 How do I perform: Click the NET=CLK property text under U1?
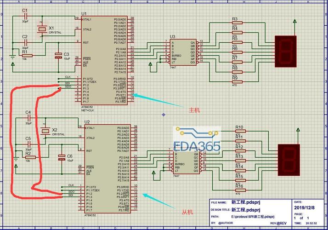(x=88, y=110)
